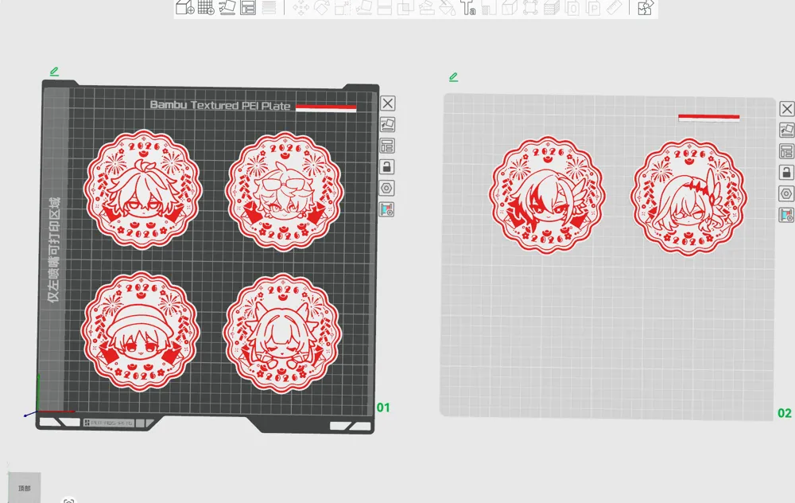Toggle the lock on plate 01

(387, 167)
